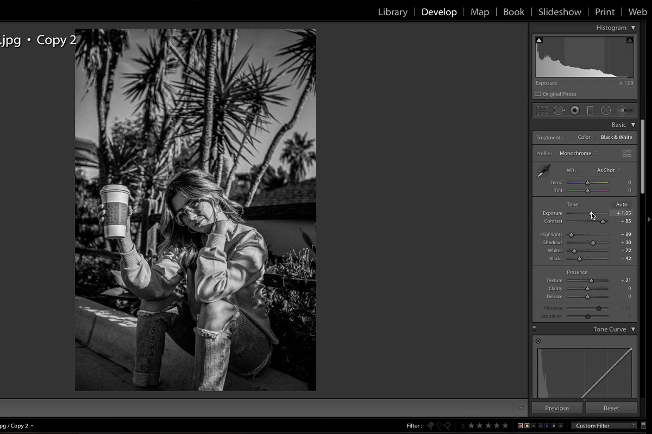Select the Spot Removal tool
The image size is (652, 434).
click(559, 110)
